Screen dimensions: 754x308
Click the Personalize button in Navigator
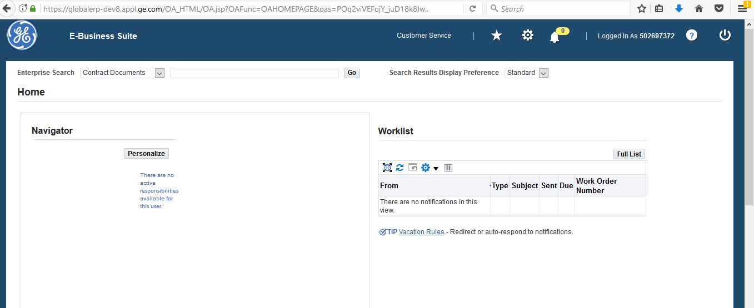(146, 154)
